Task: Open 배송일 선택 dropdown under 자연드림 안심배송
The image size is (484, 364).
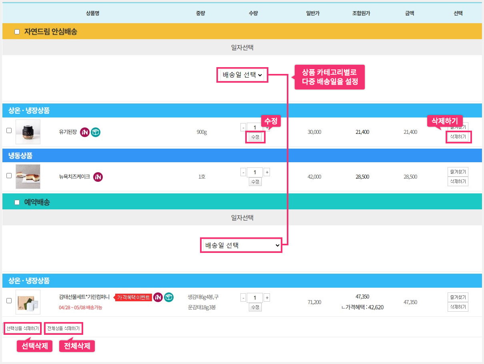Action: tap(242, 75)
